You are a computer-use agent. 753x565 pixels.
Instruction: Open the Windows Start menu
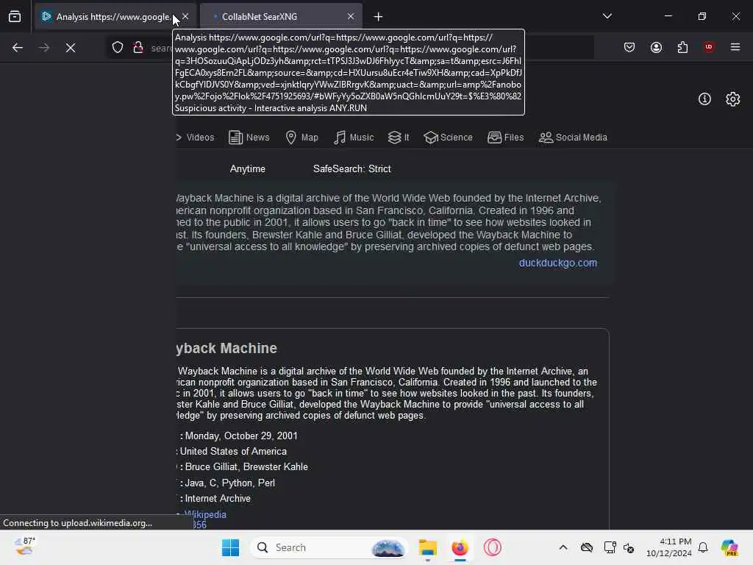coord(230,547)
